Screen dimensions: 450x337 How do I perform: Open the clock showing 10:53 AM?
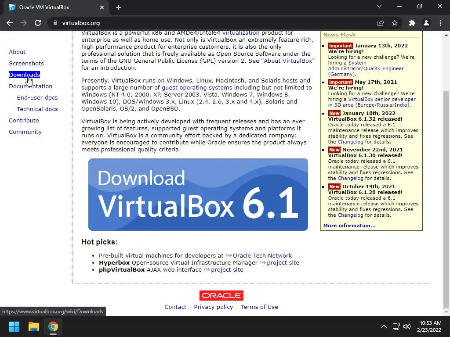click(x=429, y=326)
